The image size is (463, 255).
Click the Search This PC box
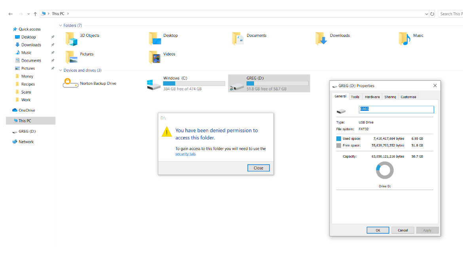pyautogui.click(x=451, y=14)
